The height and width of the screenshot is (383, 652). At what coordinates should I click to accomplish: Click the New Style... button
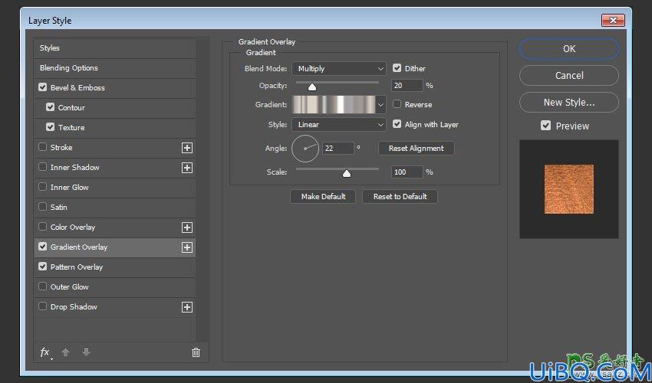(x=569, y=102)
